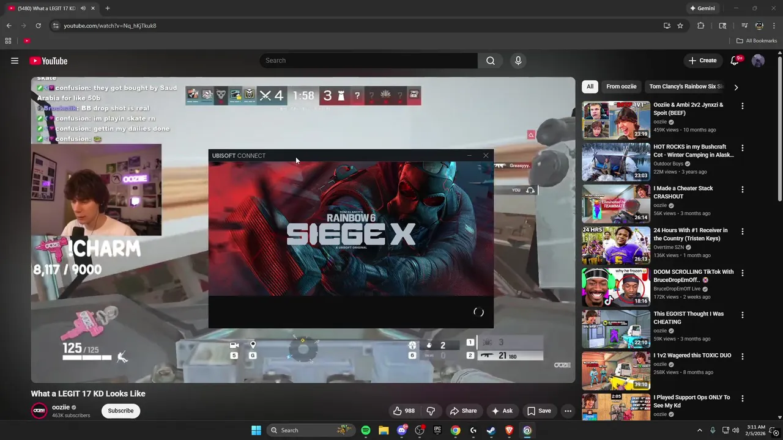
Task: Open File Explorer from the taskbar
Action: (x=384, y=430)
